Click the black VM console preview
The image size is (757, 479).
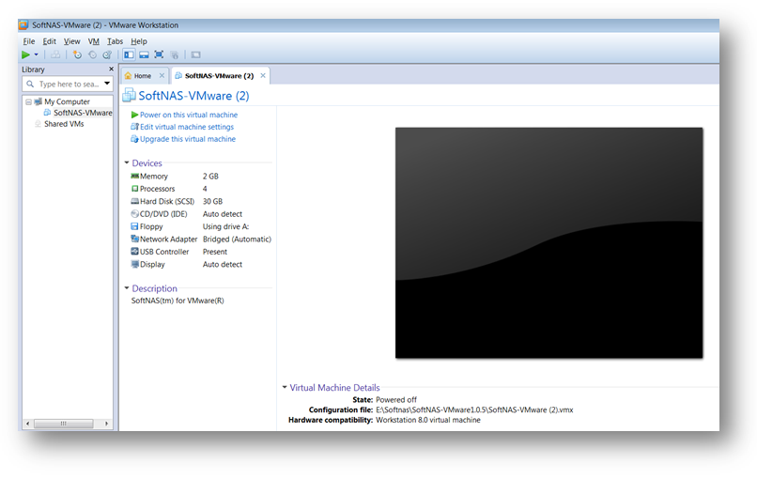tap(548, 243)
